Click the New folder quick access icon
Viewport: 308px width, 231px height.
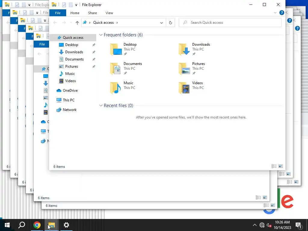click(71, 5)
